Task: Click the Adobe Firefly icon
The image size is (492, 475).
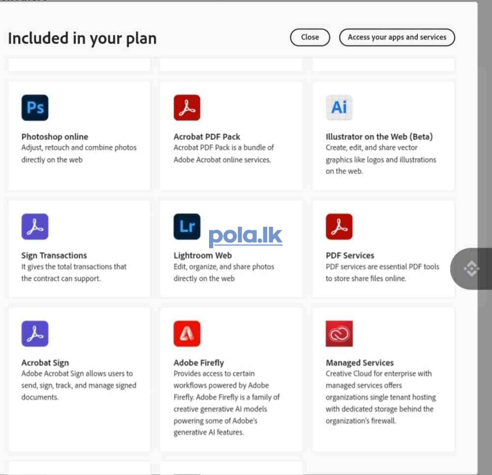Action: click(187, 333)
